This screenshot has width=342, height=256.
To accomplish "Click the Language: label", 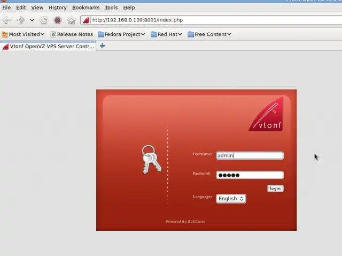I will coord(202,197).
